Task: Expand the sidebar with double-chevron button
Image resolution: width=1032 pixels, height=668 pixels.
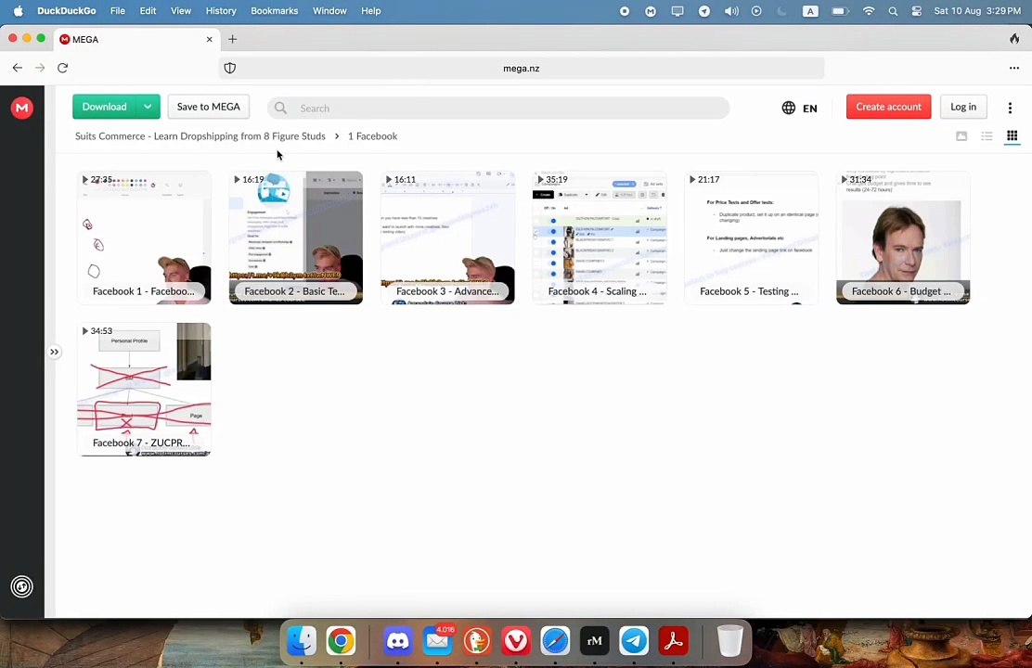Action: [54, 353]
